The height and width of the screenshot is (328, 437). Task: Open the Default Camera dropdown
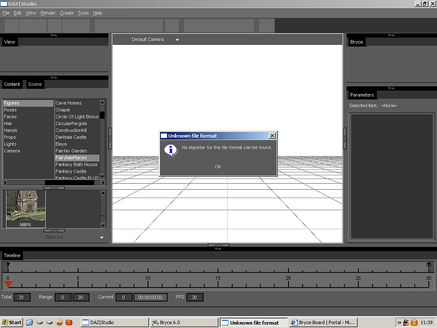point(177,40)
